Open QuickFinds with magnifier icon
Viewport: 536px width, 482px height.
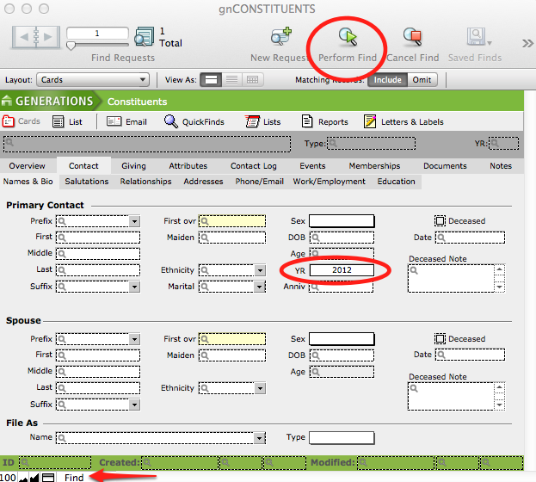(x=171, y=121)
